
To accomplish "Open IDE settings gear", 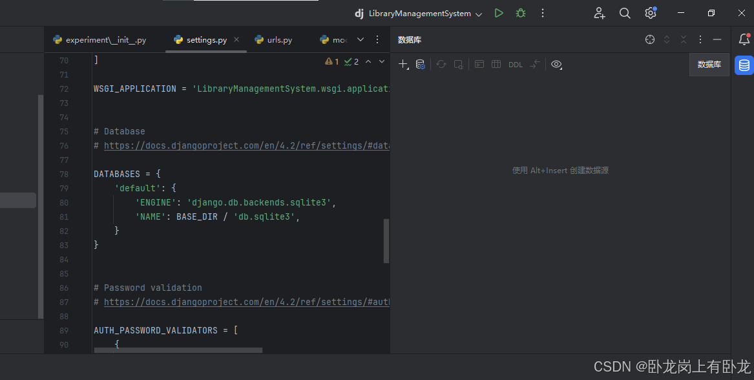I will click(650, 13).
